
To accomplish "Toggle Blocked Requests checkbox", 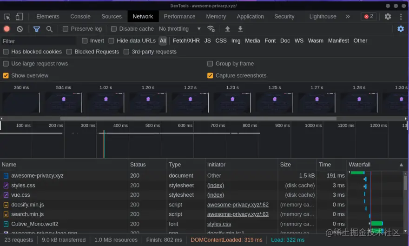I will tap(69, 52).
